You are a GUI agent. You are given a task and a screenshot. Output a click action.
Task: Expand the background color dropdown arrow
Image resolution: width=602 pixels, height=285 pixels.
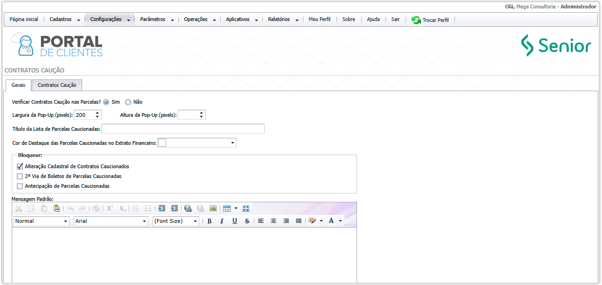[321, 221]
